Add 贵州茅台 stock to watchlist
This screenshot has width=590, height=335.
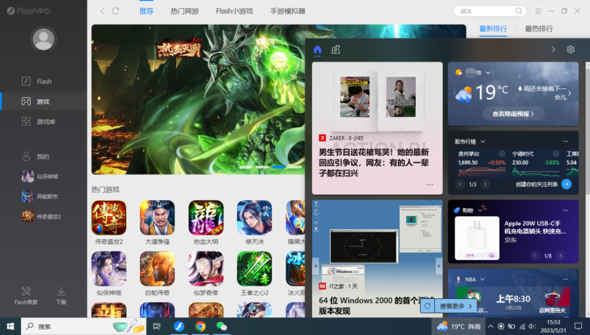pos(501,153)
